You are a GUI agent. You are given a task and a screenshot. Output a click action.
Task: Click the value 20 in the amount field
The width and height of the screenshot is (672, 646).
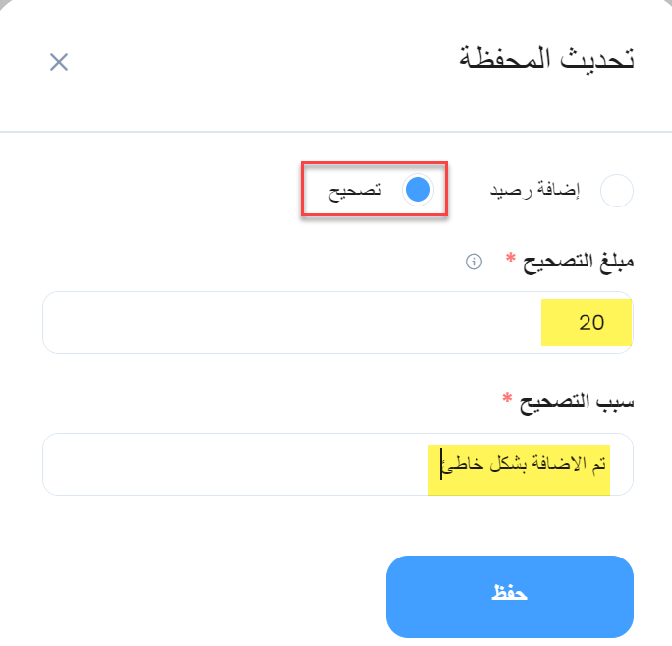[x=591, y=323]
